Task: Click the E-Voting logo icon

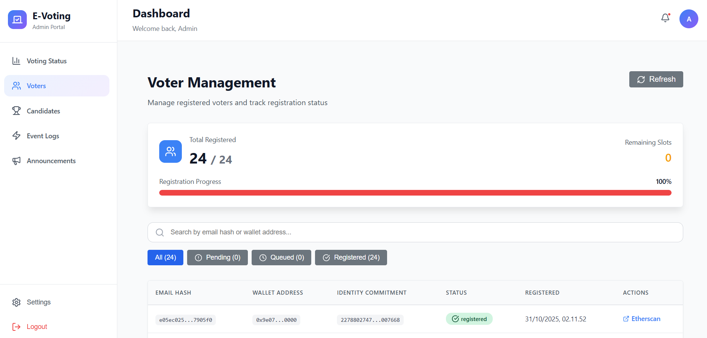Action: 17,20
